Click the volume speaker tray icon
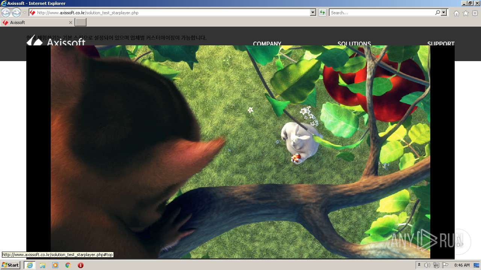 point(427,265)
